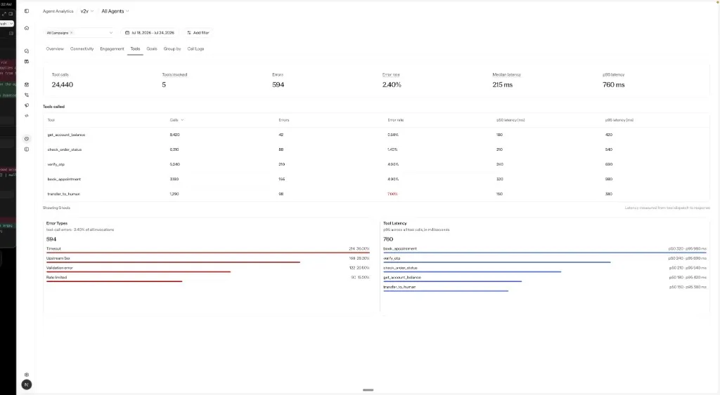Click the 24,440 tool calls value

pyautogui.click(x=63, y=85)
